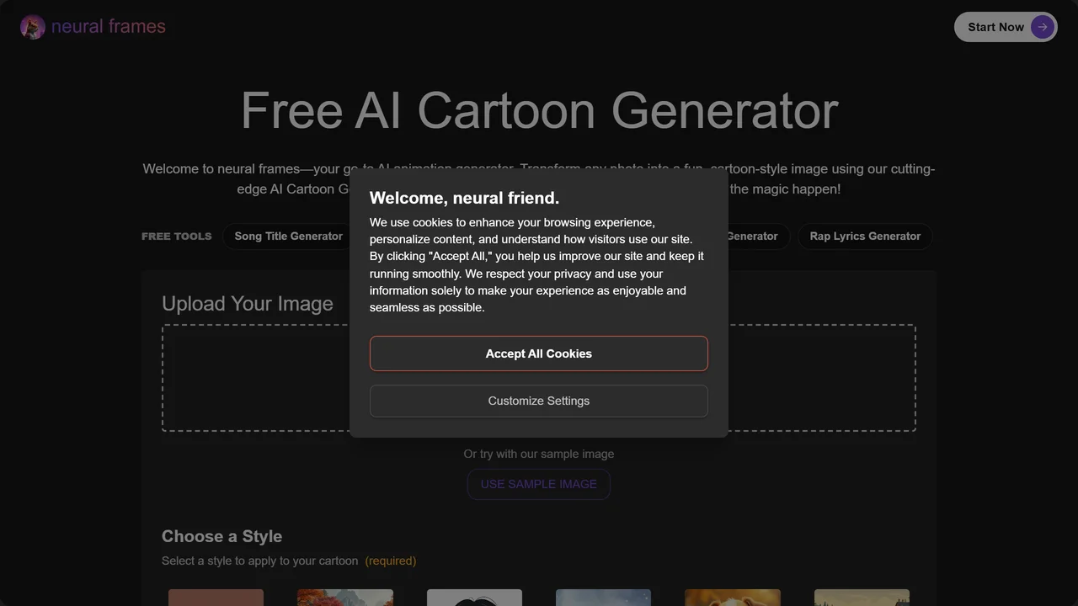Open the neural frames home link
The image size is (1078, 606).
(93, 27)
